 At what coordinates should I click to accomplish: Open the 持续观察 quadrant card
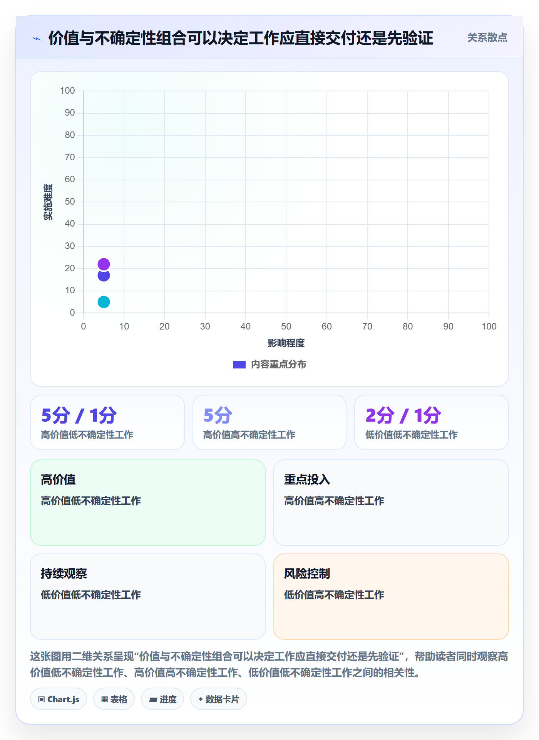[148, 597]
